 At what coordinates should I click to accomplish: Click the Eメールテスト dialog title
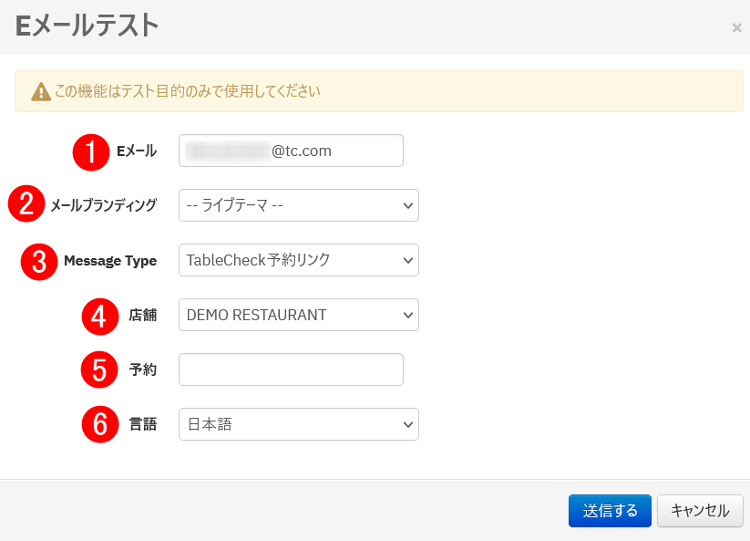pos(87,26)
